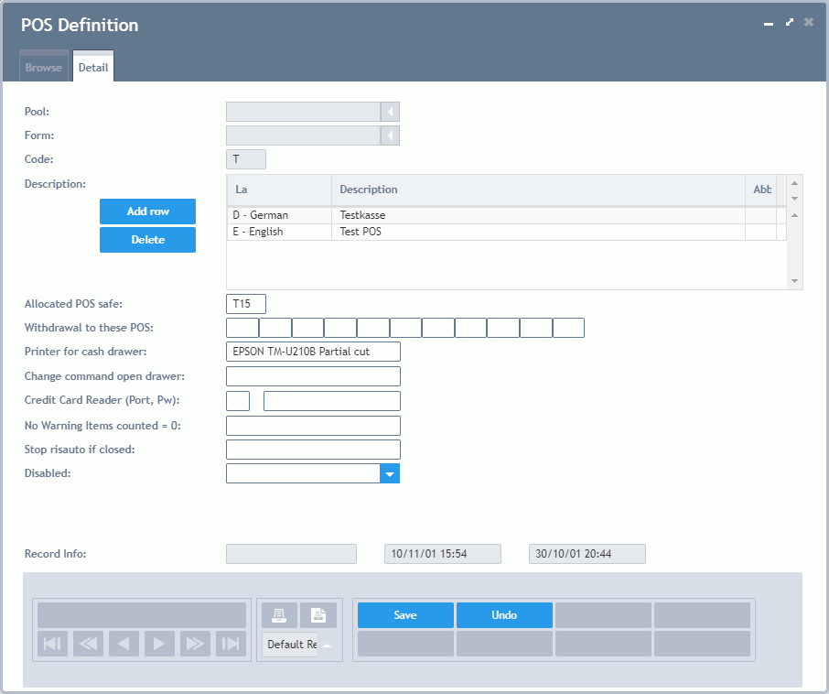Viewport: 829px width, 694px height.
Task: Jump forward several records with double-right arrow
Action: (x=195, y=644)
